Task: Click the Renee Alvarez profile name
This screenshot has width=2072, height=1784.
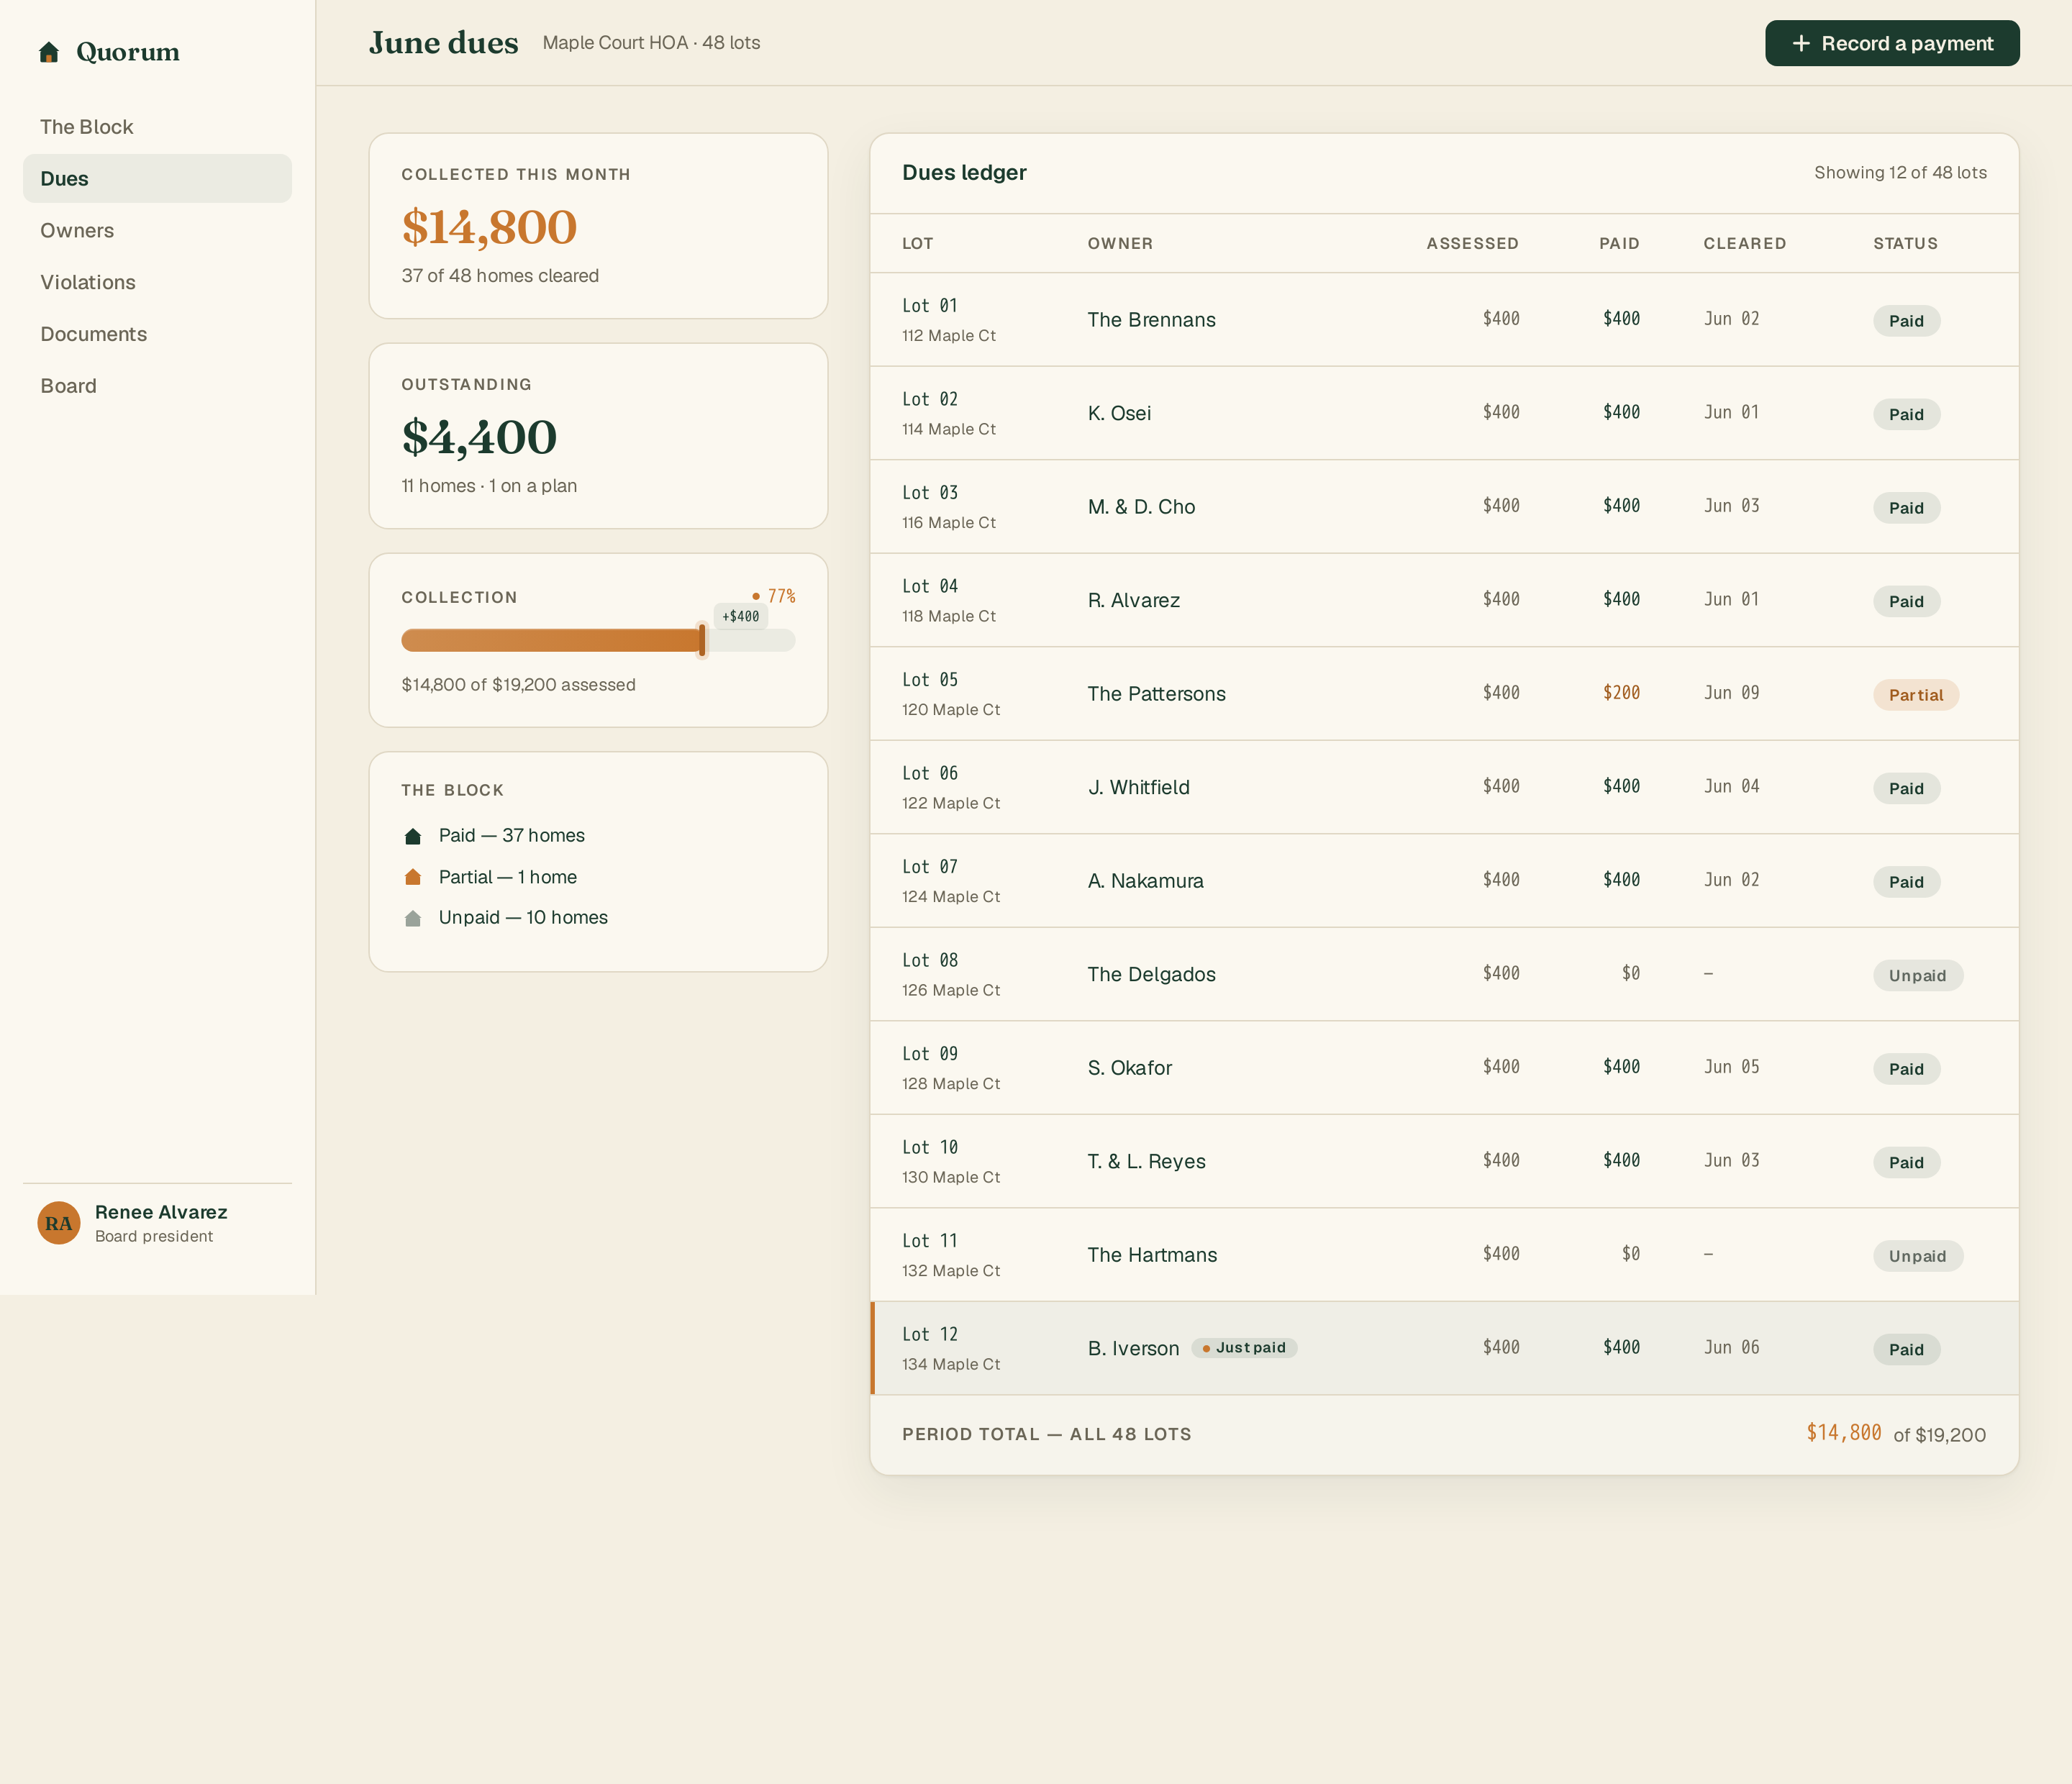Action: [x=161, y=1212]
